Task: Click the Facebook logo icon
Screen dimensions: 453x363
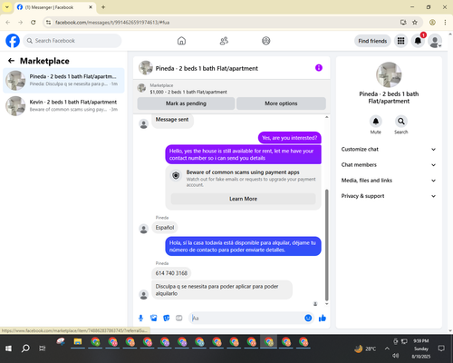Action: coord(13,41)
